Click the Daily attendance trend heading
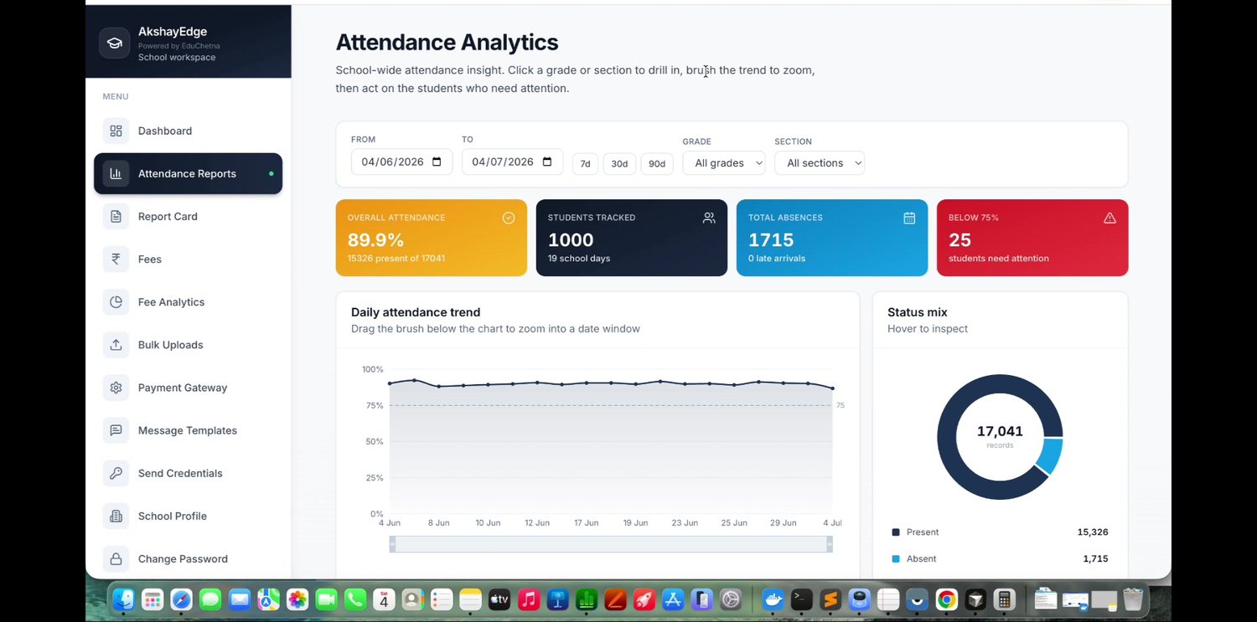Image resolution: width=1257 pixels, height=622 pixels. pyautogui.click(x=416, y=312)
